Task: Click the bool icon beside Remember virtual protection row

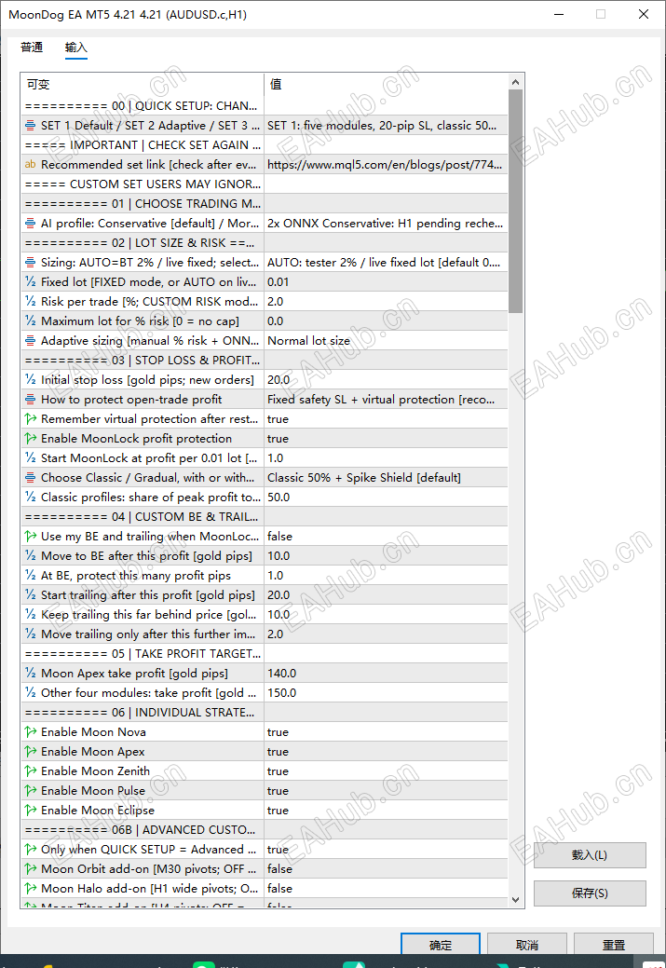Action: [x=30, y=418]
